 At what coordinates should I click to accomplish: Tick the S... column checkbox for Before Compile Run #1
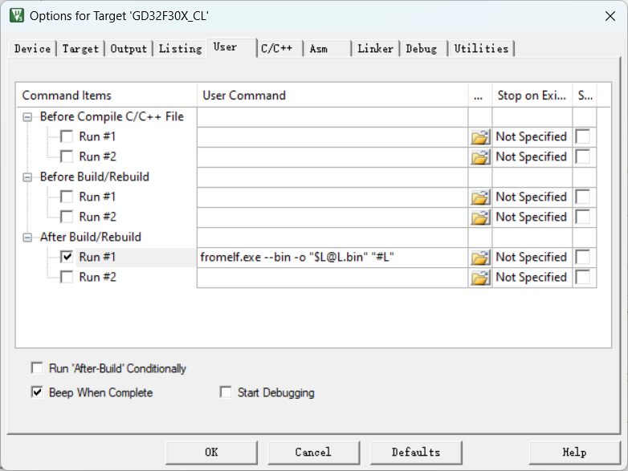[583, 136]
